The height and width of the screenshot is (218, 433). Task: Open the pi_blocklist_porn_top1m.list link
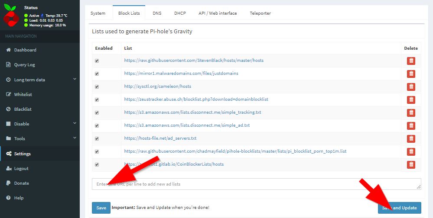pos(235,151)
